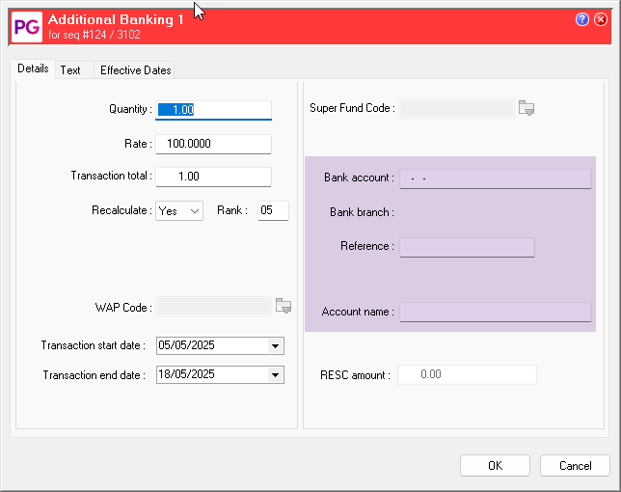Switch to the Effective Dates tab

click(136, 70)
